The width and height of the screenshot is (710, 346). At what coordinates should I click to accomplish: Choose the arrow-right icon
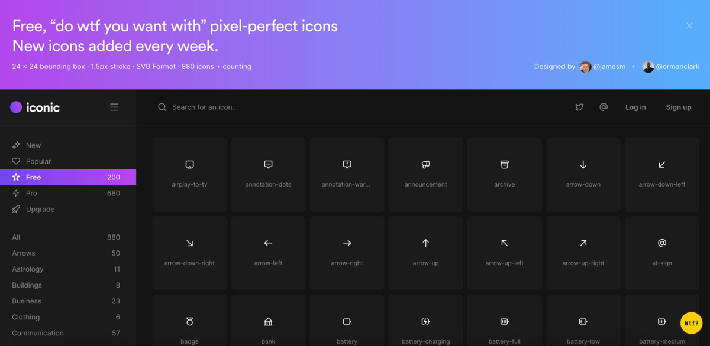(347, 253)
